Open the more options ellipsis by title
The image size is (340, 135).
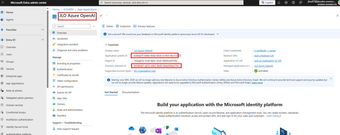coord(107,16)
